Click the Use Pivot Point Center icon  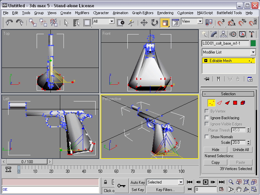209,23
